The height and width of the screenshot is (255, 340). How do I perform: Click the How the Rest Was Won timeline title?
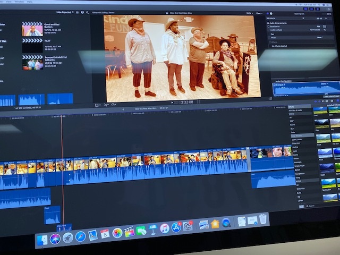(x=146, y=108)
